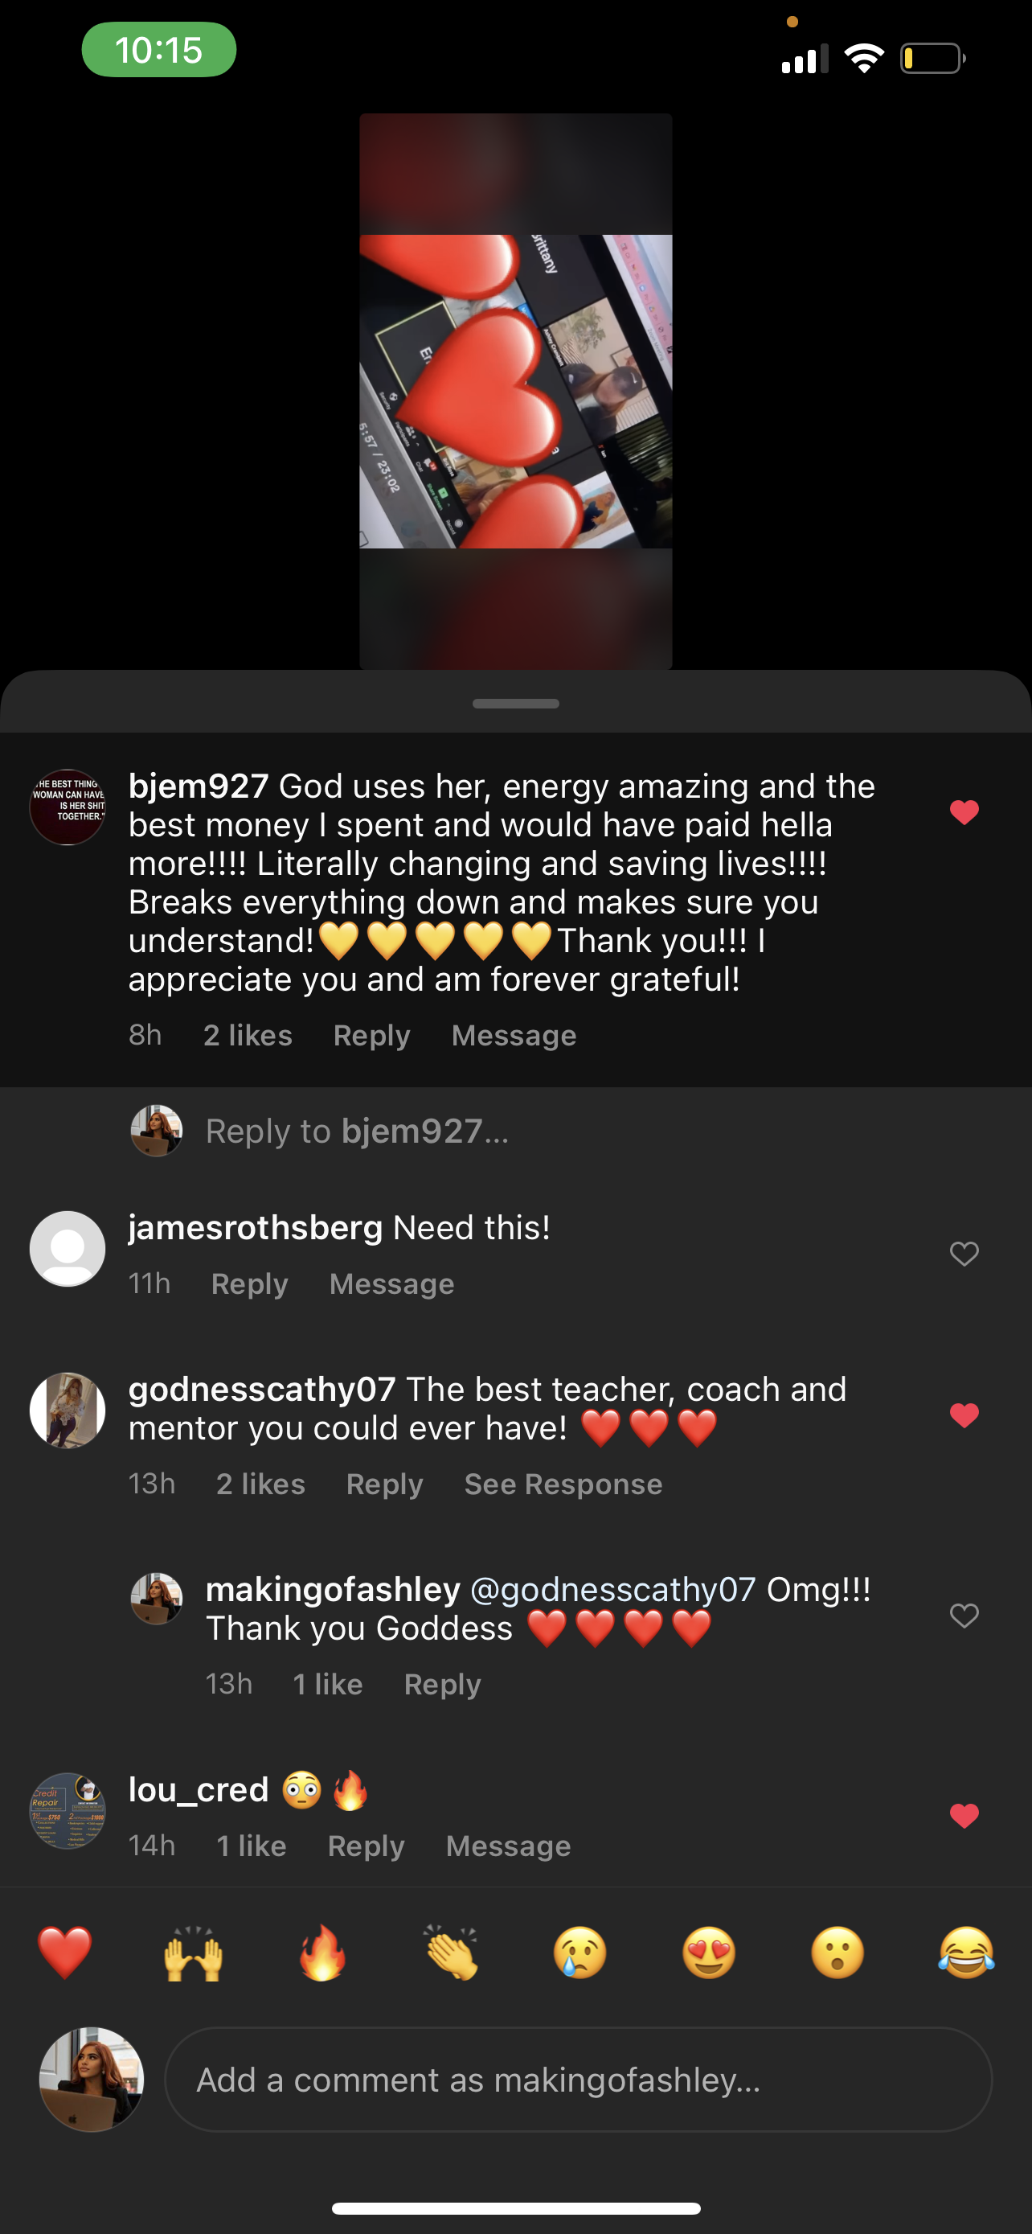Reply to jamesrothsberg's comment

(x=249, y=1283)
